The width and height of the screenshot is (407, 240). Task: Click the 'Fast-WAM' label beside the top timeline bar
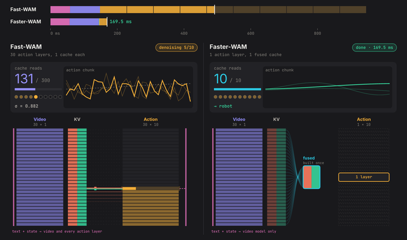23,10
